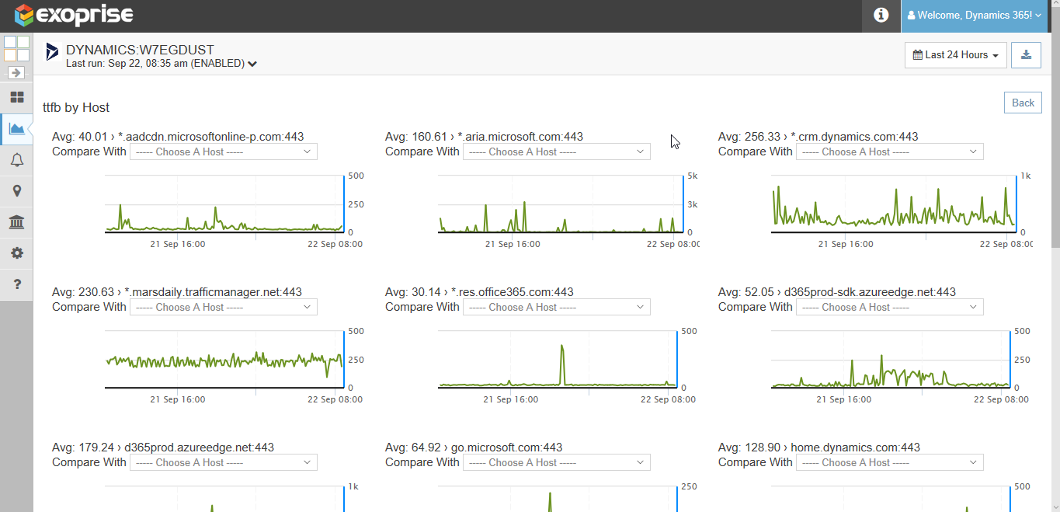The width and height of the screenshot is (1060, 512).
Task: Click the res.office365.com ttfb chart
Action: pos(558,359)
